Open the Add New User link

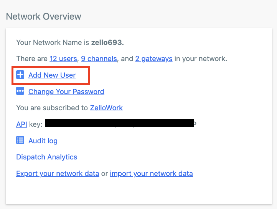52,75
